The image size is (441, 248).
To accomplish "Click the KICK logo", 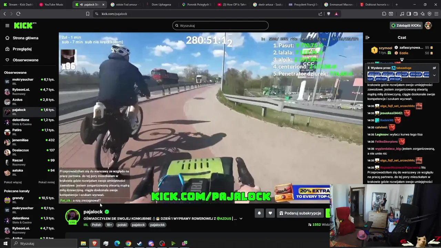I will 24,25.
